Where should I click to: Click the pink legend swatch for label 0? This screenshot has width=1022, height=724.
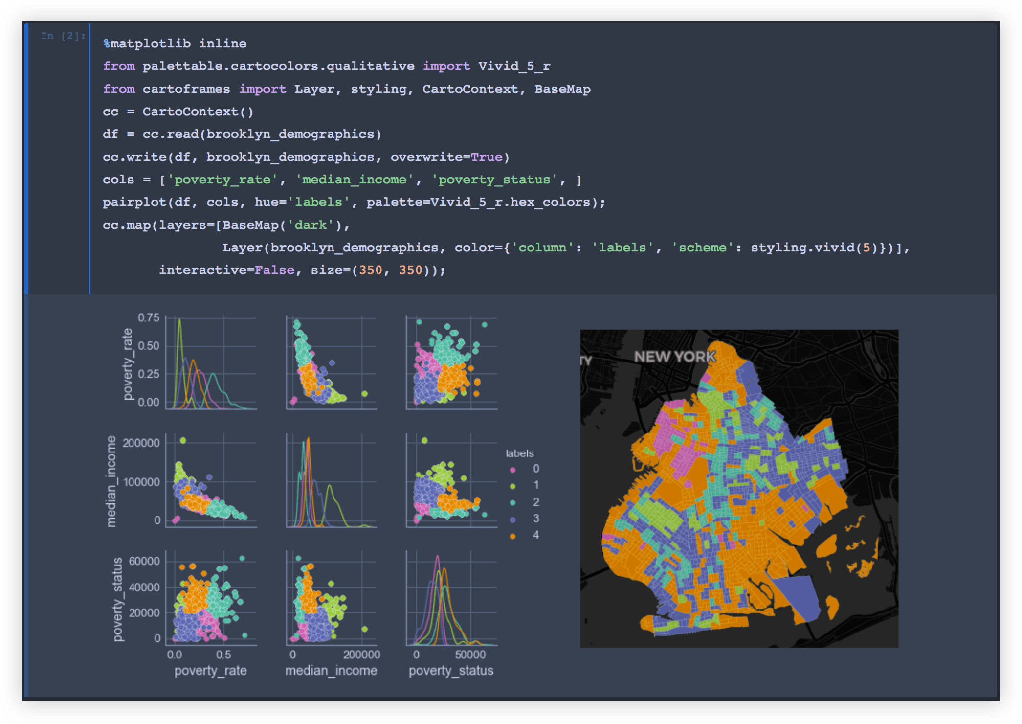pos(512,469)
